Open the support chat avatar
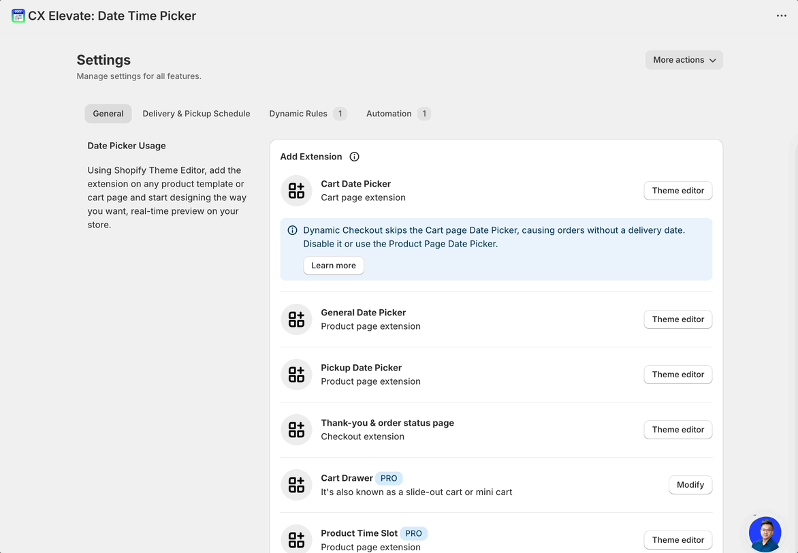This screenshot has width=798, height=553. (x=765, y=534)
